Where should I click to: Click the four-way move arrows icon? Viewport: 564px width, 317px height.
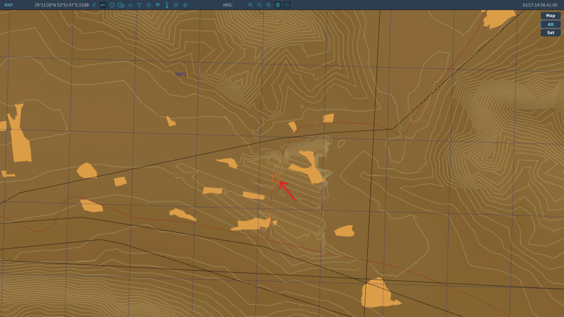pos(185,5)
